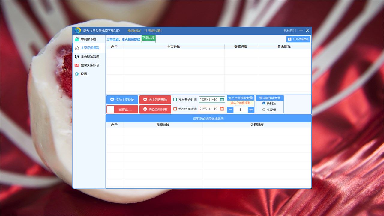Decrease extraction count with minus button
Image resolution: width=384 pixels, height=216 pixels.
pyautogui.click(x=230, y=110)
